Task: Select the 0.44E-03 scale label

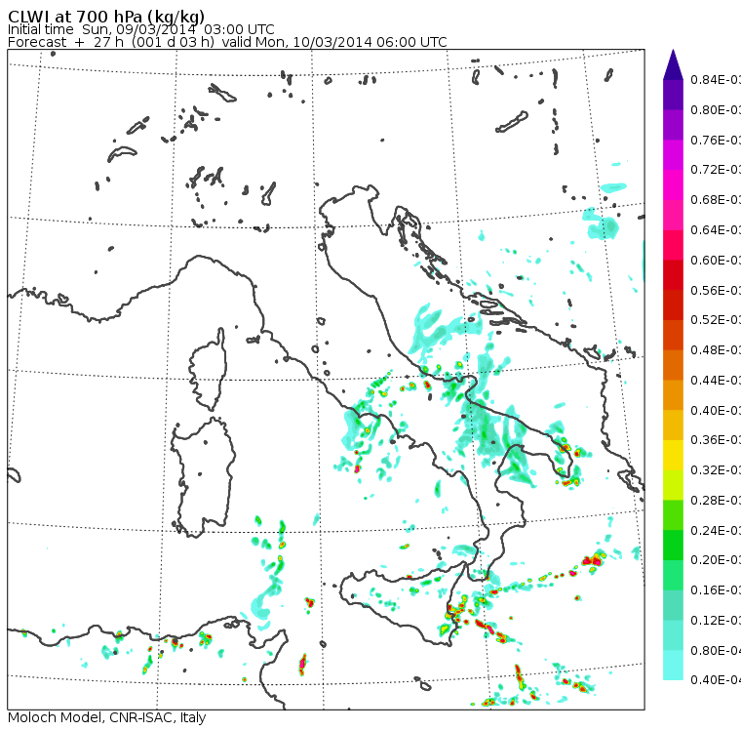Action: (716, 381)
